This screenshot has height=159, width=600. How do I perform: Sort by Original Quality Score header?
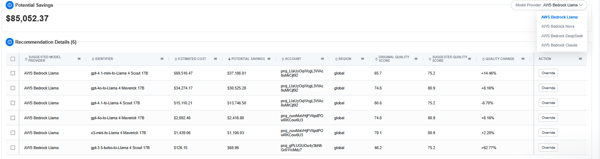pos(392,59)
